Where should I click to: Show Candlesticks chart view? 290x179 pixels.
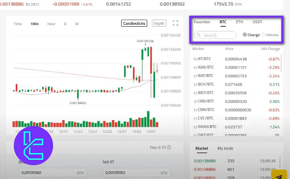(134, 23)
